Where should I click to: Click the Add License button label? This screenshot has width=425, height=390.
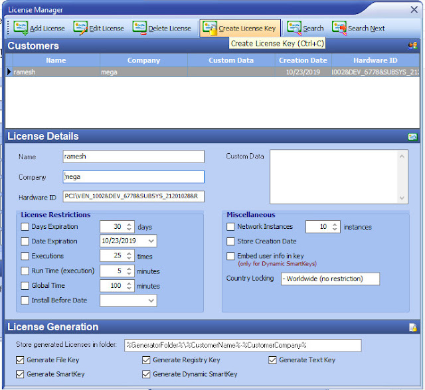click(47, 29)
